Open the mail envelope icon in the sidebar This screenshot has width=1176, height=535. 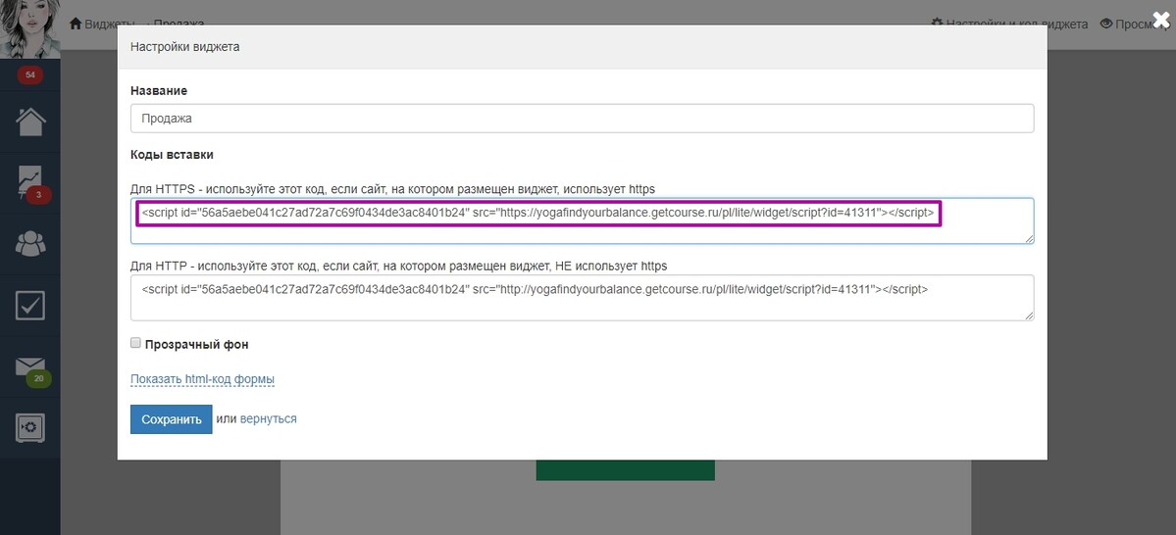(30, 366)
